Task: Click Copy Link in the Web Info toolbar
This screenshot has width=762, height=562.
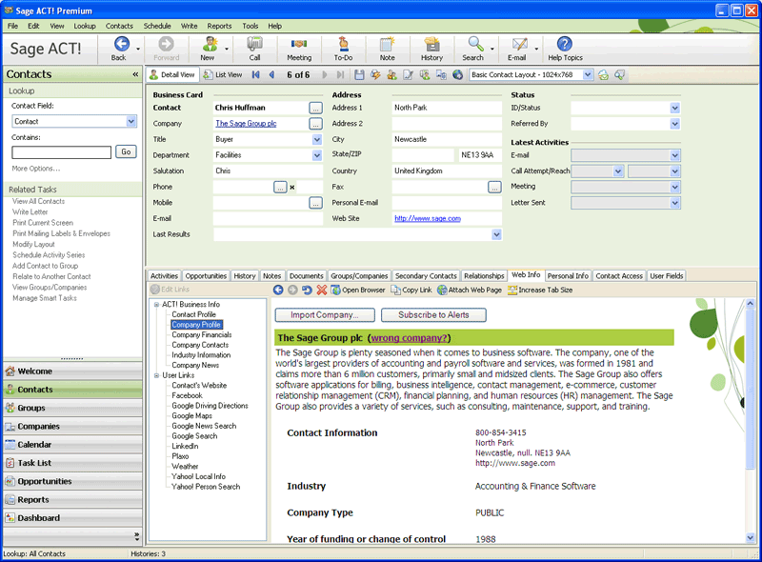Action: click(411, 290)
